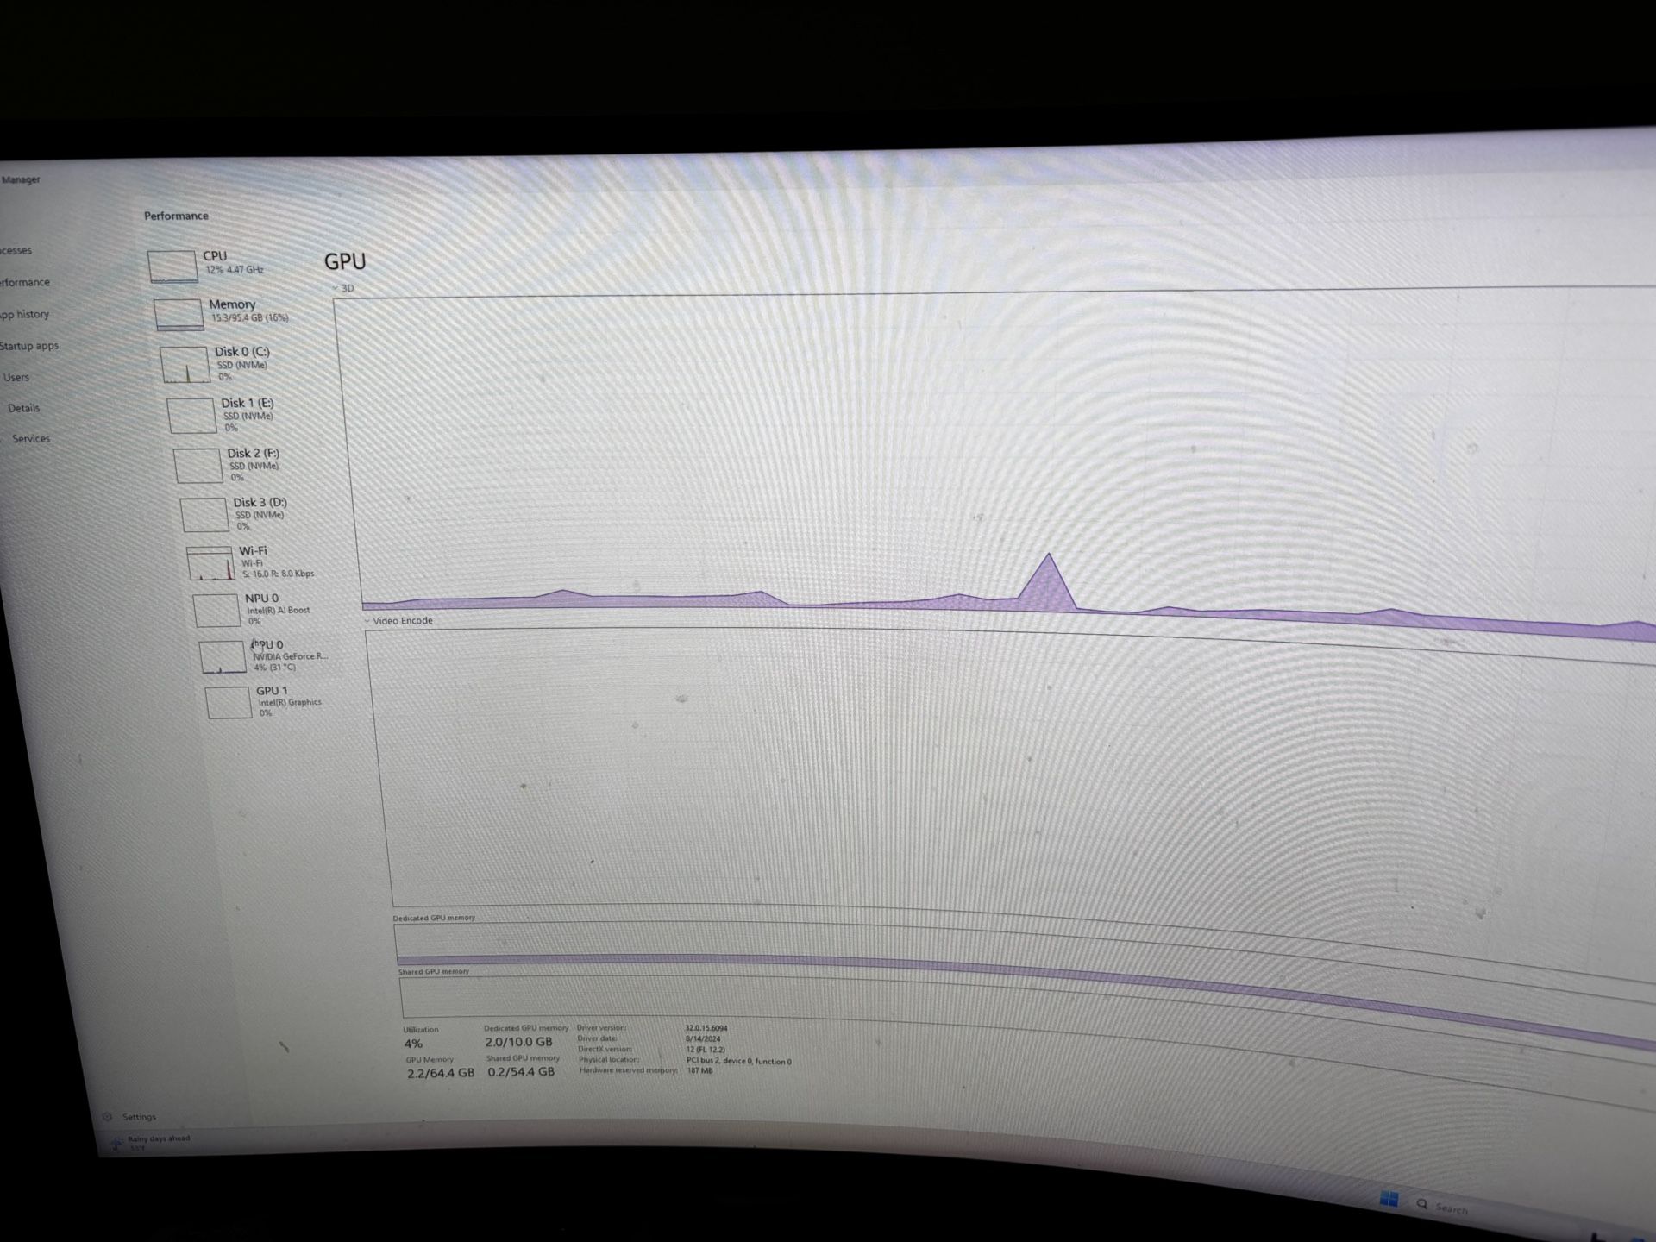Select the CPU performance thumbnail graph
This screenshot has width=1656, height=1242.
(x=172, y=266)
